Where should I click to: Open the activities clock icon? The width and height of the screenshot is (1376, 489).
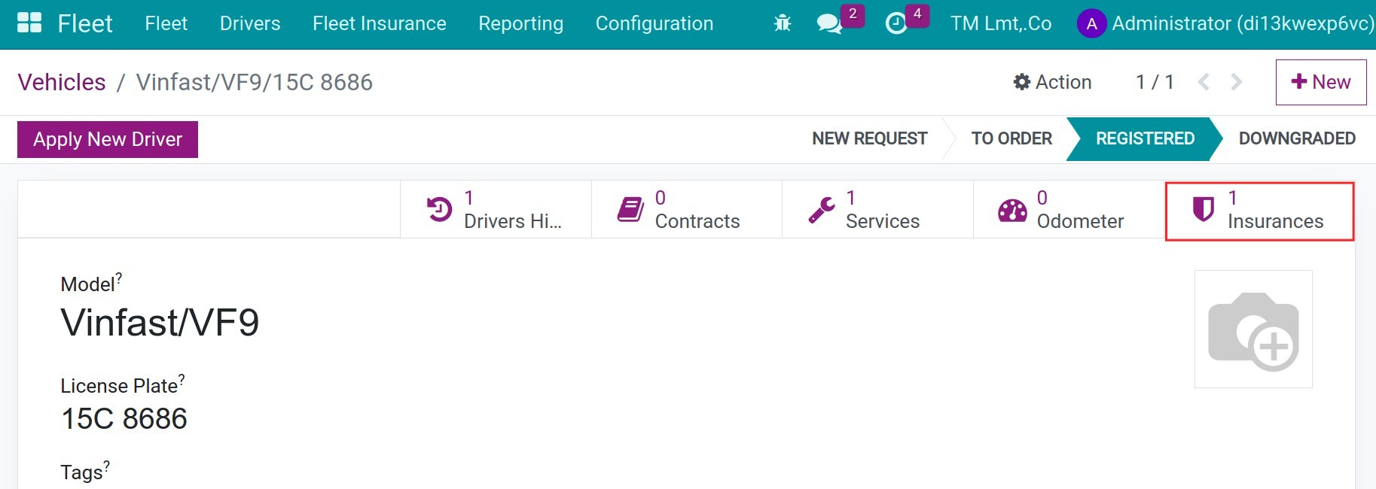pos(895,24)
